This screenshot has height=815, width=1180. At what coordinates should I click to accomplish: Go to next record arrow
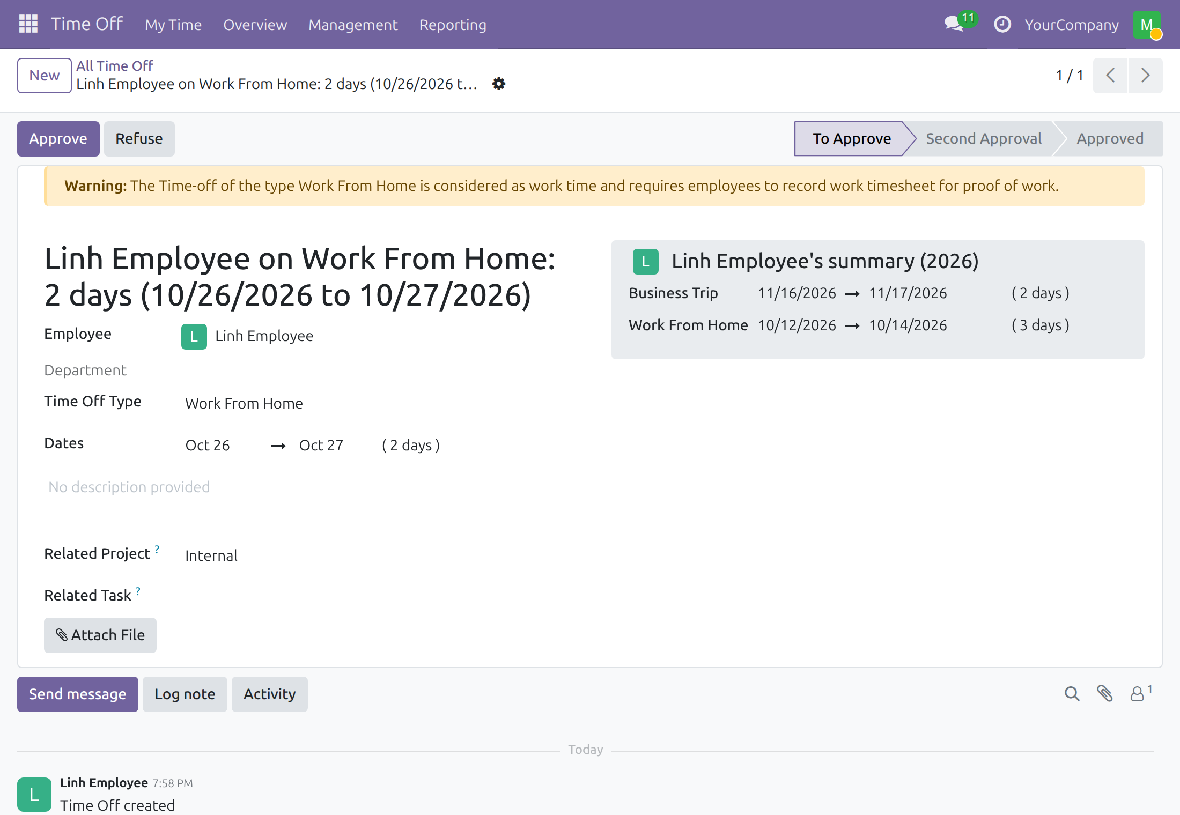(1145, 75)
